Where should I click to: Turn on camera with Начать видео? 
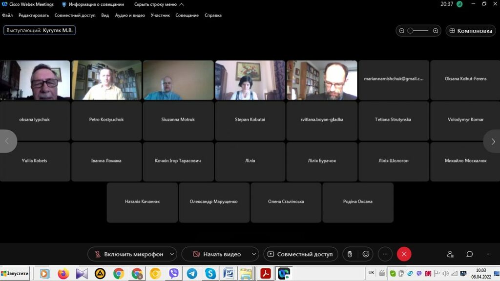click(x=217, y=254)
